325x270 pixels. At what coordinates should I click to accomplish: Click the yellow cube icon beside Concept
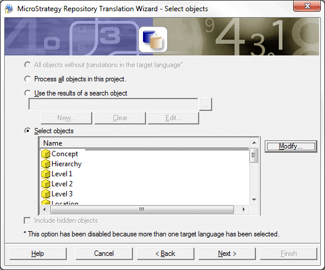(x=45, y=154)
